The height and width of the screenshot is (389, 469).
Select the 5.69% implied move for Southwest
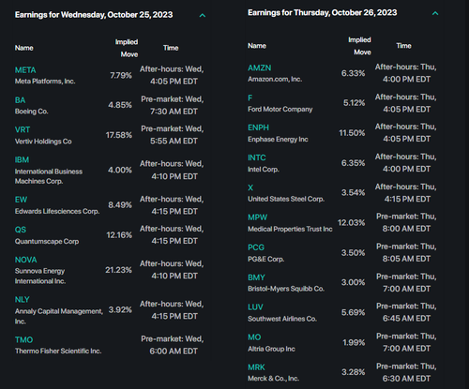point(354,312)
